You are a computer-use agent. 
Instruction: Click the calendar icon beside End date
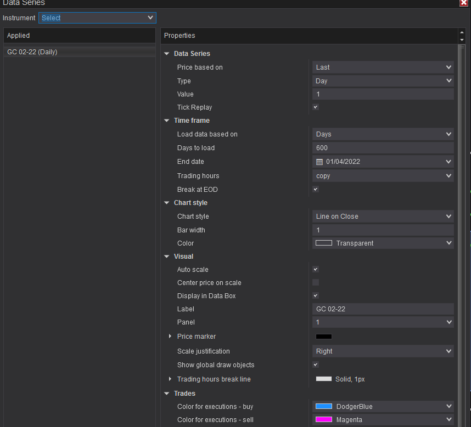tap(319, 162)
